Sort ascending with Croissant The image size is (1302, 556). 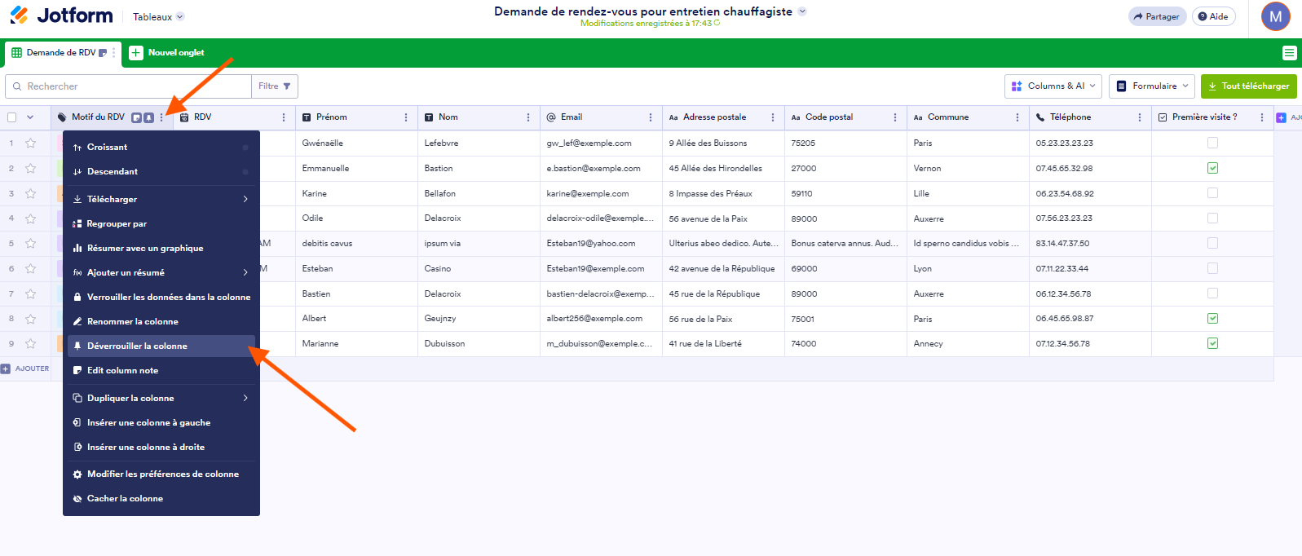pos(161,147)
